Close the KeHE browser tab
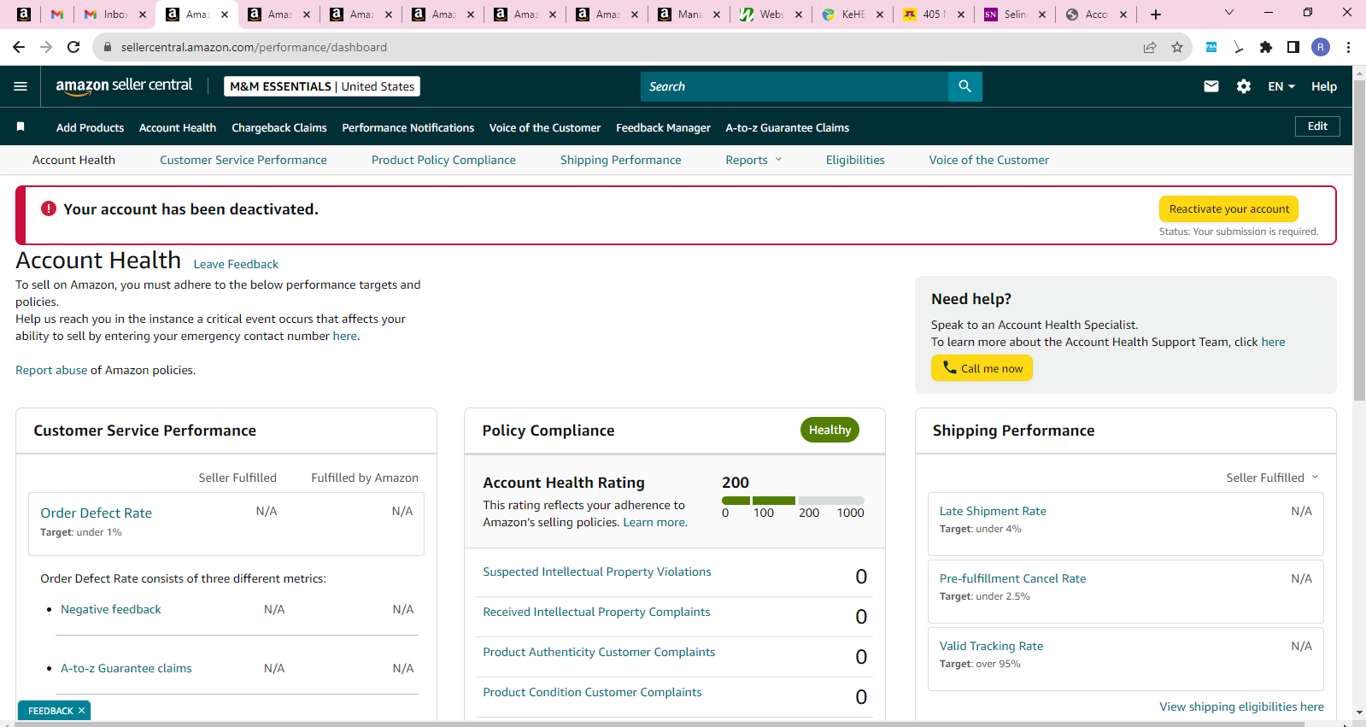This screenshot has width=1366, height=727. point(880,15)
